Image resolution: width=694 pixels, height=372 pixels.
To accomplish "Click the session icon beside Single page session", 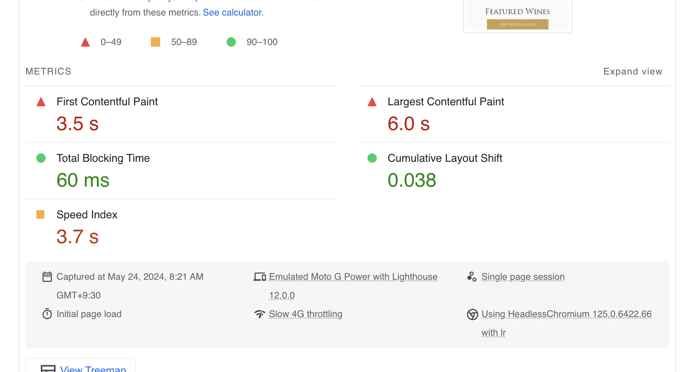I will click(x=472, y=276).
